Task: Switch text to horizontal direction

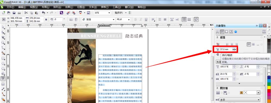Action: (x=184, y=19)
